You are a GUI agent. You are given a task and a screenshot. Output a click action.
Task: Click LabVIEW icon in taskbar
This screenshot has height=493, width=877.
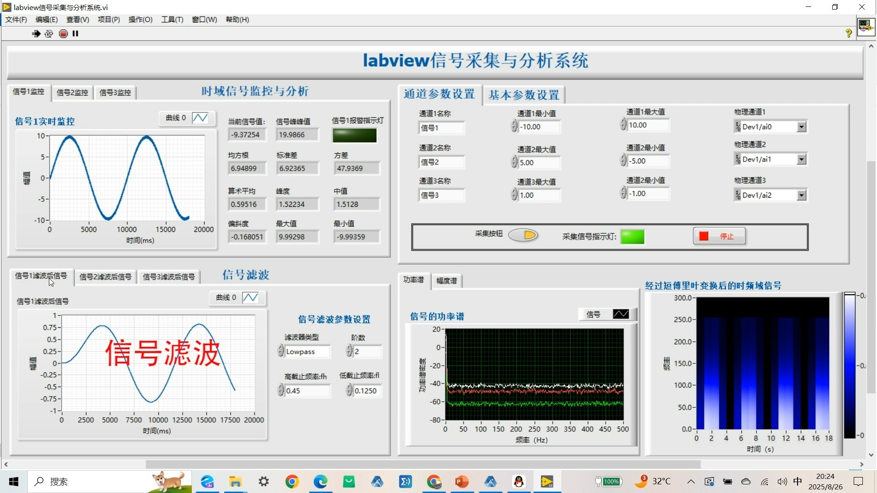[547, 482]
